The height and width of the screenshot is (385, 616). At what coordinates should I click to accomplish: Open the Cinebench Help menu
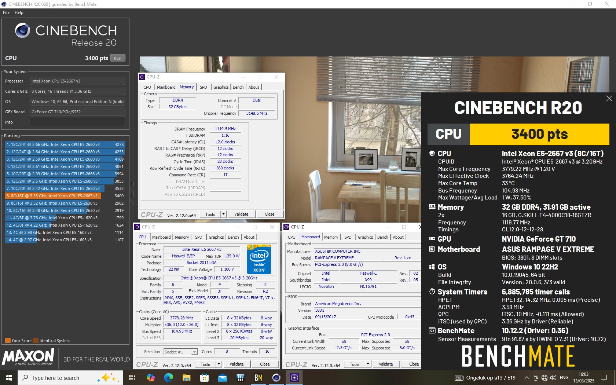[19, 12]
